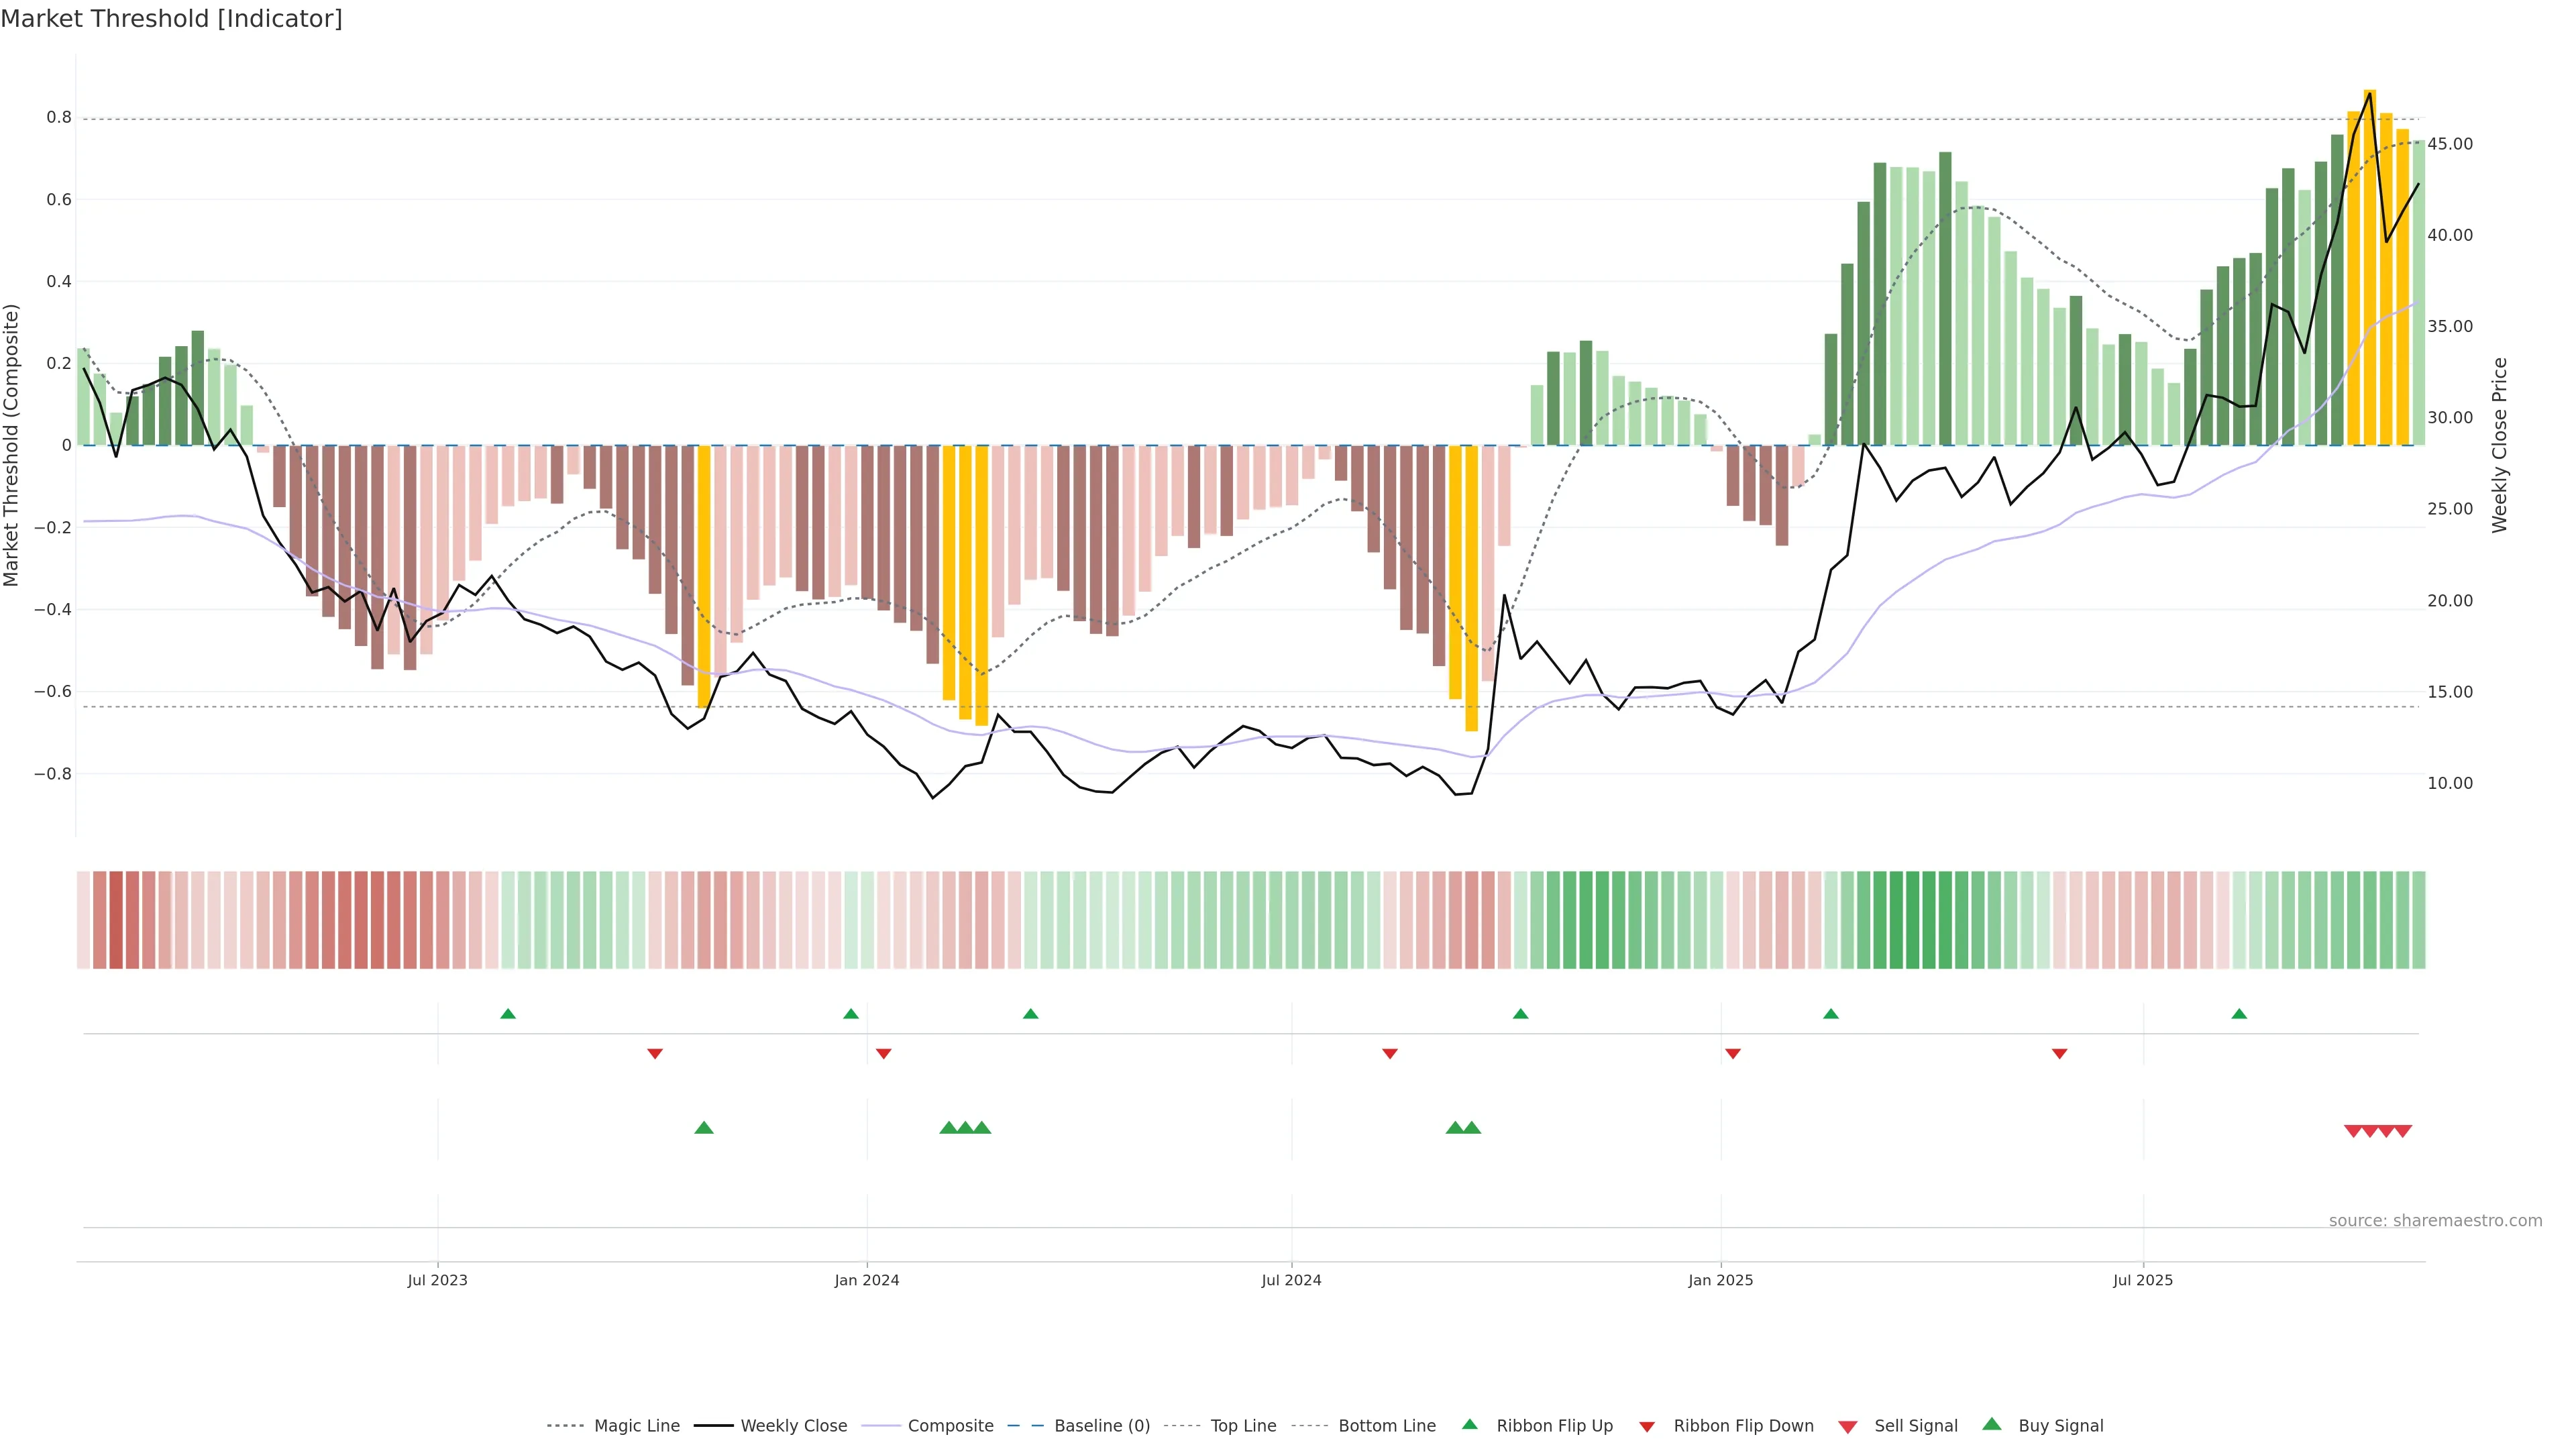Click the ribbon flip up marker after Jul 2025
2576x1449 pixels.
coord(2239,1014)
